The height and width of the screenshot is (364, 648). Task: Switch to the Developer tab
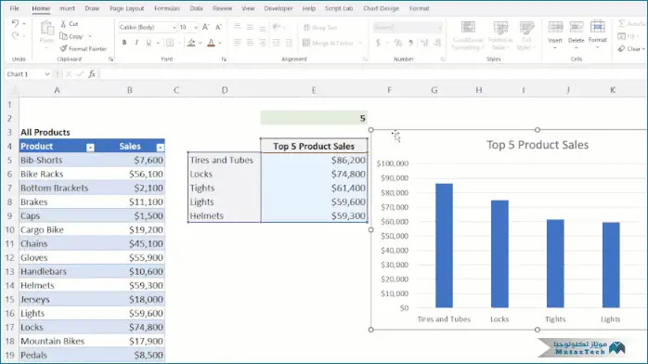point(279,8)
